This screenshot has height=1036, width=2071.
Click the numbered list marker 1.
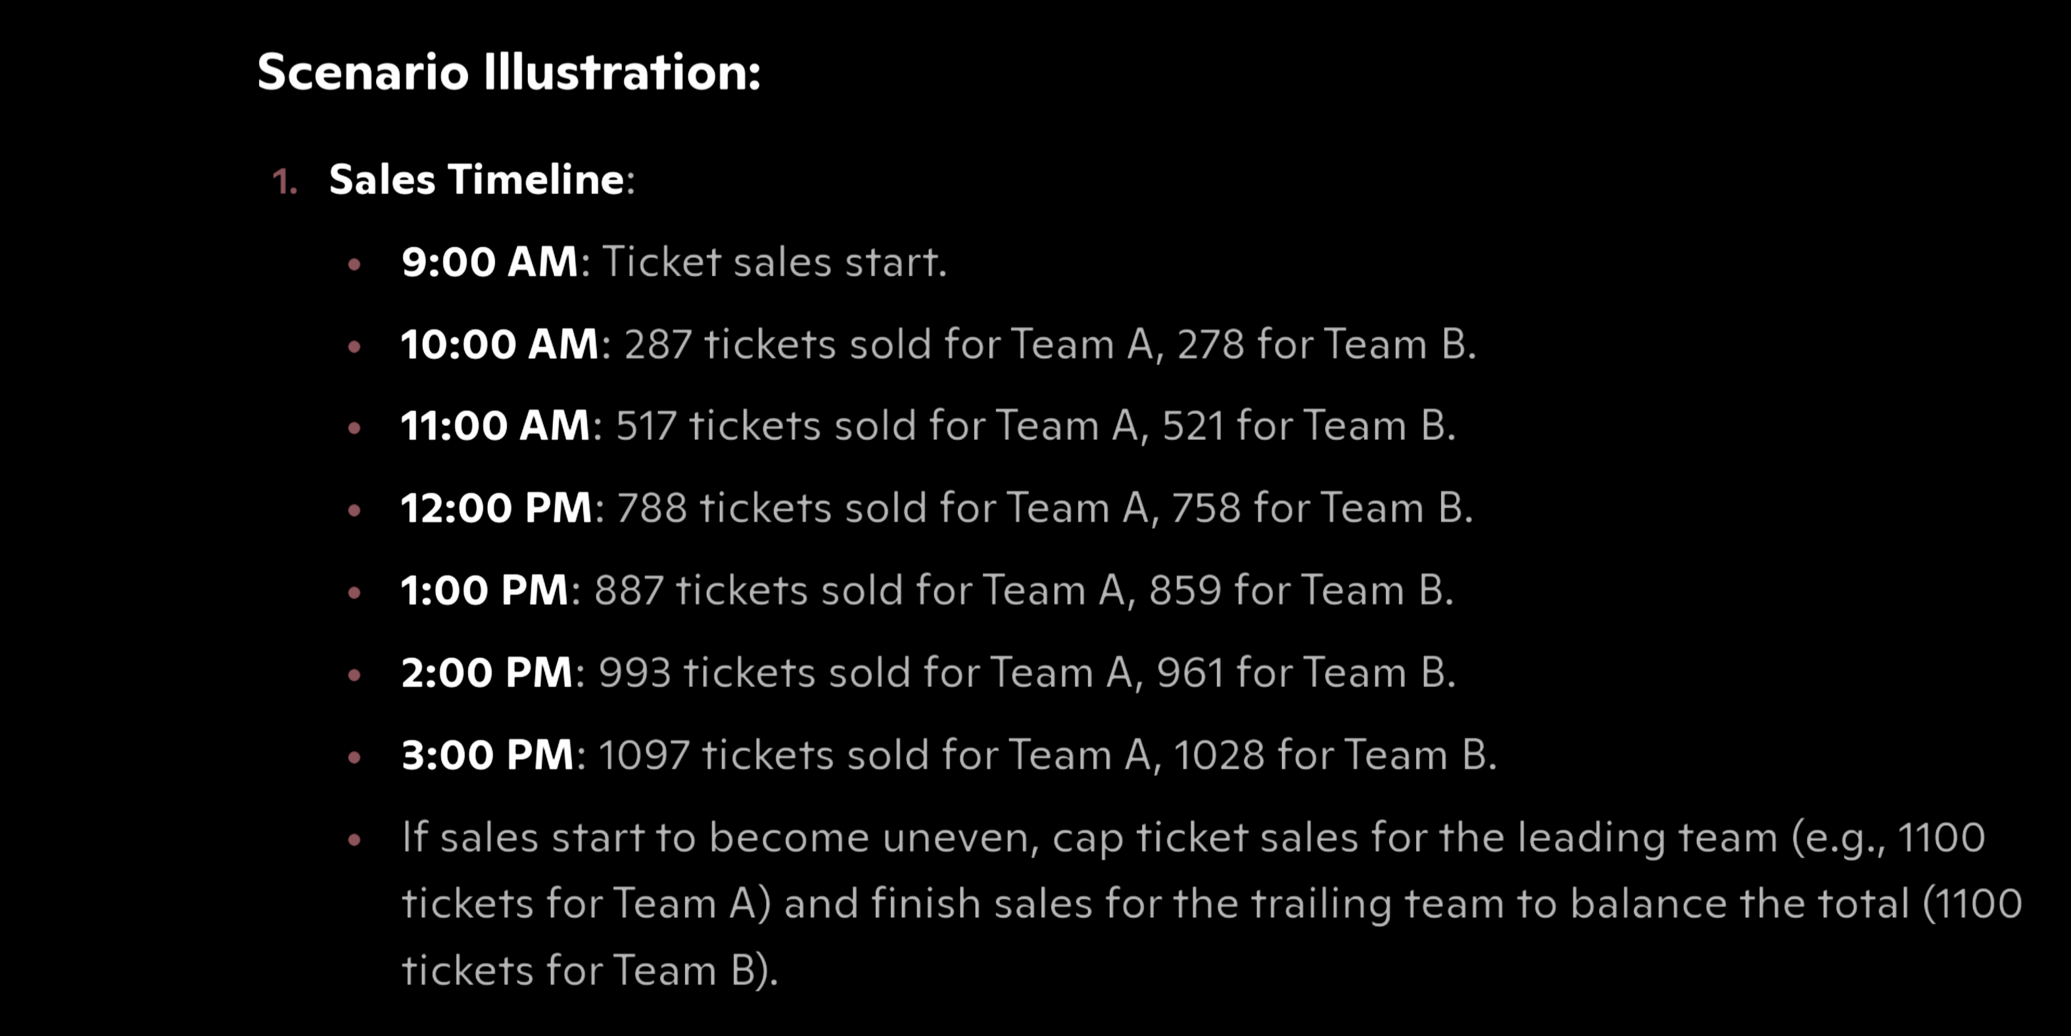coord(285,181)
